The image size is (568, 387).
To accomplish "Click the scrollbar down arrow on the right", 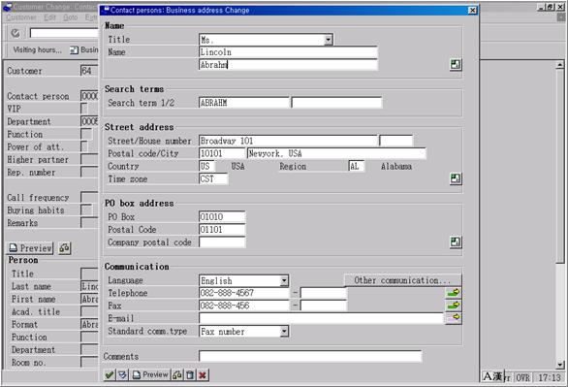I will pos(560,365).
